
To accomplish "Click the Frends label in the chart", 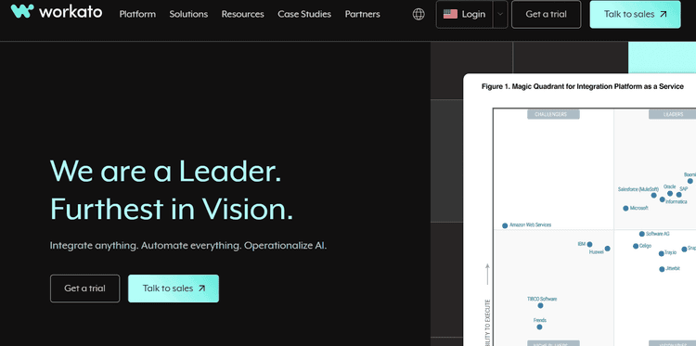I will [540, 320].
